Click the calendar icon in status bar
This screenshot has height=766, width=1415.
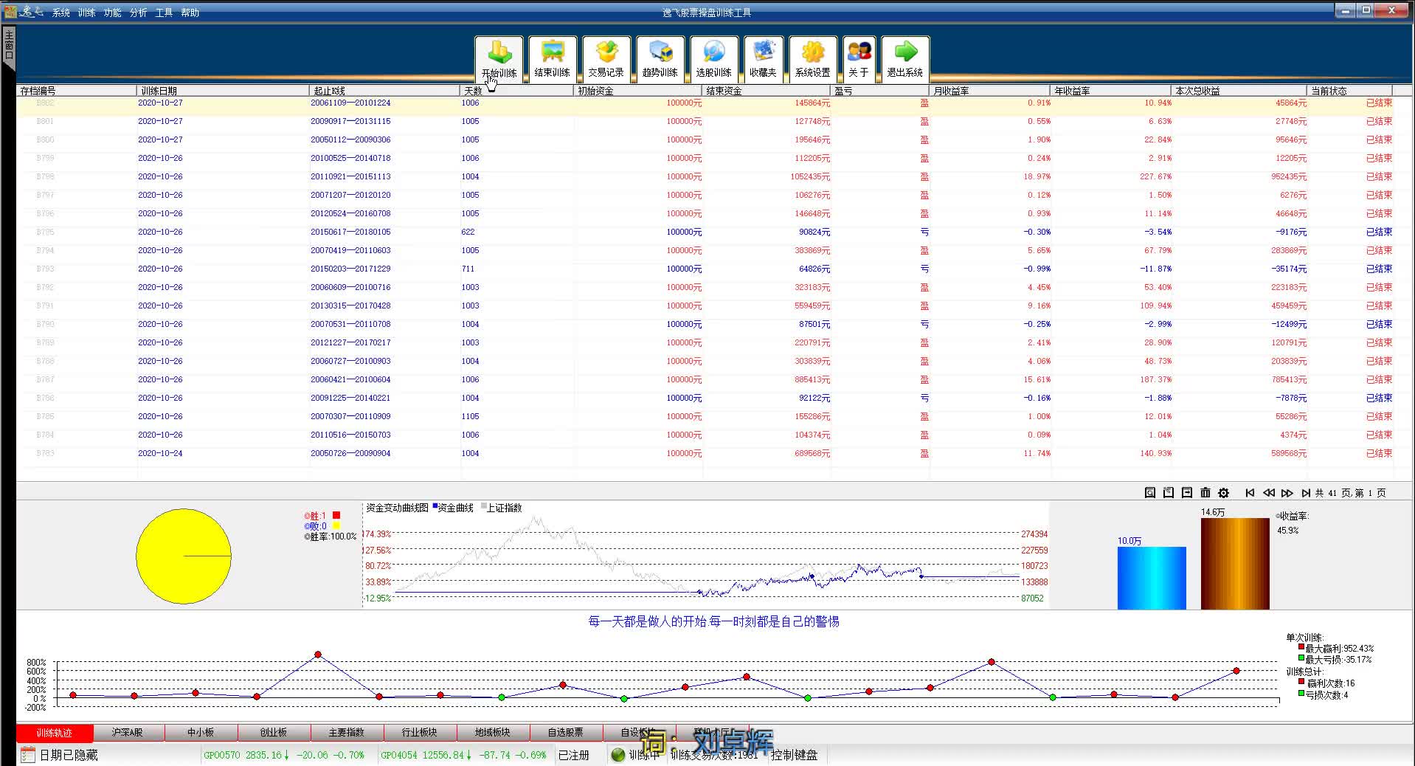(x=28, y=754)
